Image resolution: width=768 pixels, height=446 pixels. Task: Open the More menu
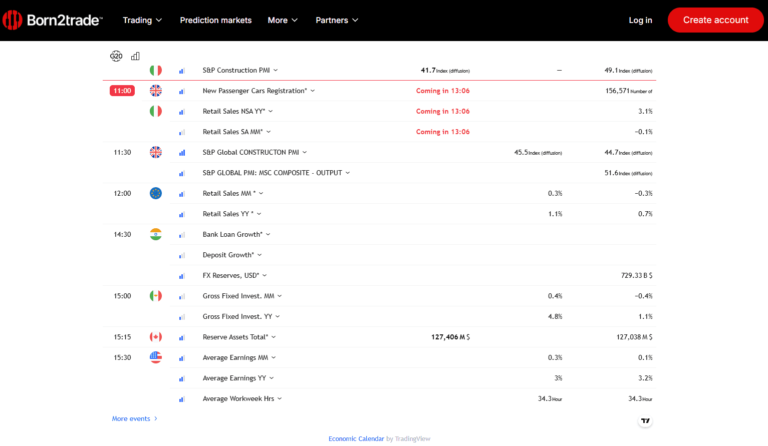pos(283,20)
